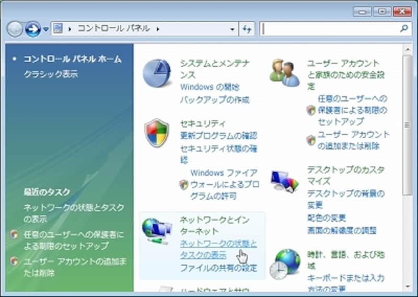
Task: Click the Control Panel address bar icon
Action: (58, 28)
